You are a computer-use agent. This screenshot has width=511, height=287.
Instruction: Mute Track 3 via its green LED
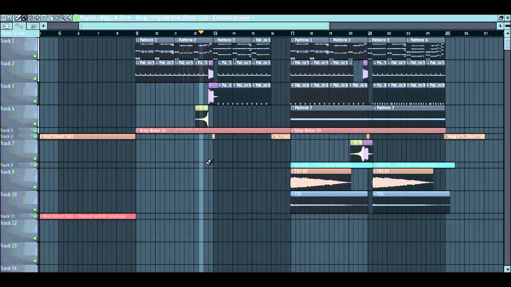coord(35,101)
